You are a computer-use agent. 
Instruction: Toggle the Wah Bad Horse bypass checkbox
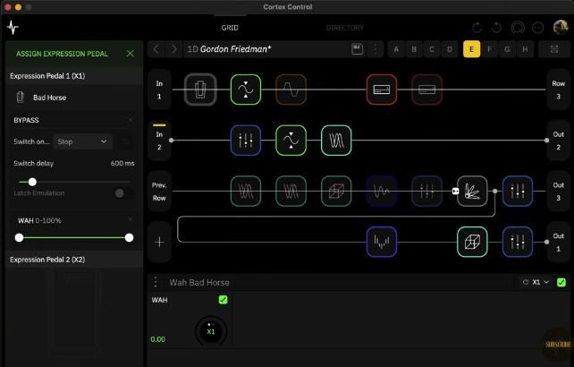point(561,282)
